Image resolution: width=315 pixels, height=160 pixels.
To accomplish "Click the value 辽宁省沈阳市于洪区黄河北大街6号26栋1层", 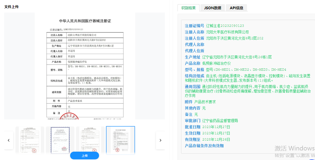I will click(x=237, y=57).
